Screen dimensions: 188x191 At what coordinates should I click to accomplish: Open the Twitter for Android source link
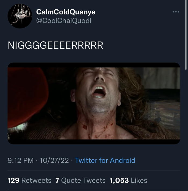coord(105,161)
